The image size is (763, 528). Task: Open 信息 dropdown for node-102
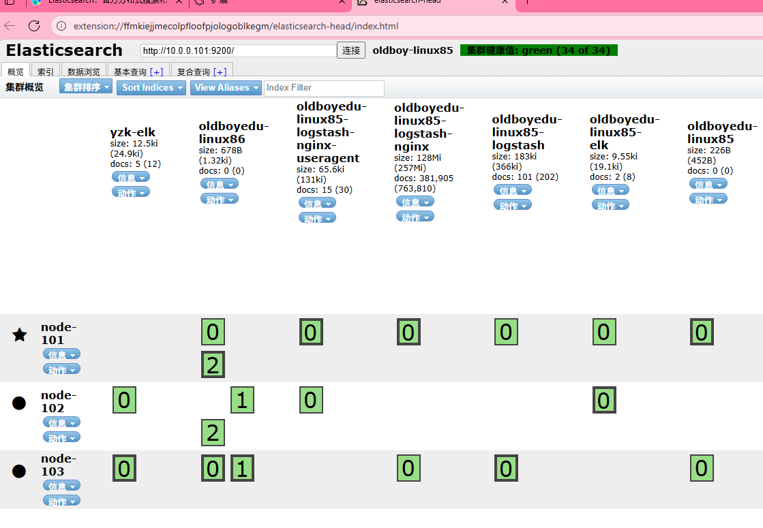click(62, 422)
